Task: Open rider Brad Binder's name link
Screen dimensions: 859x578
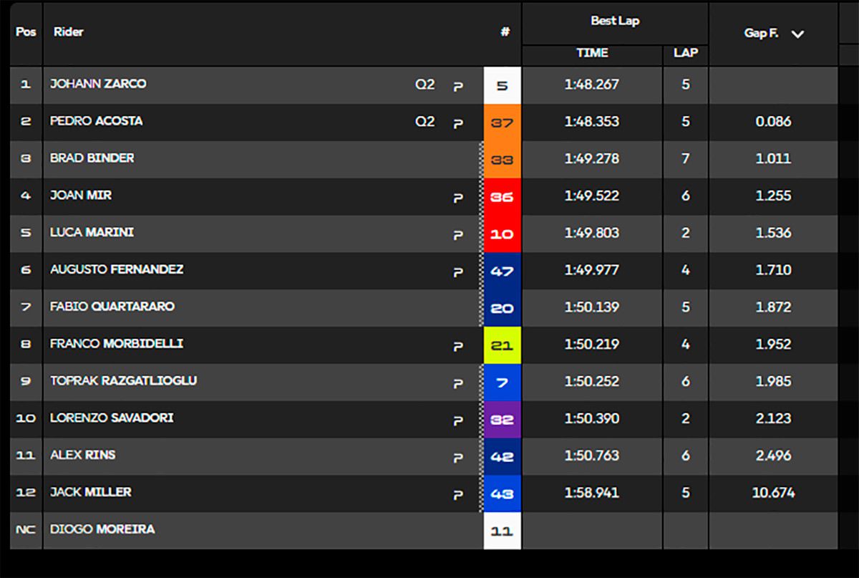Action: [92, 158]
